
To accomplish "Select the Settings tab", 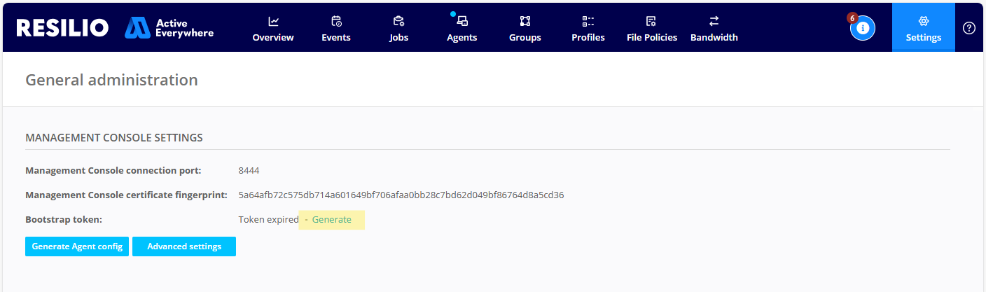I will (923, 28).
